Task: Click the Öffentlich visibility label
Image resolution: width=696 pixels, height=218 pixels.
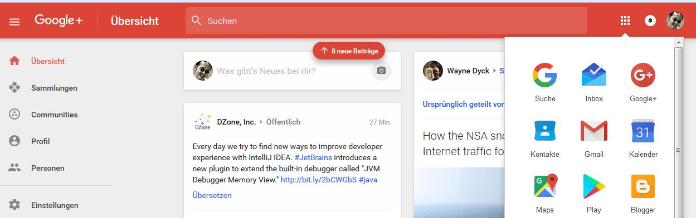Action: click(283, 122)
